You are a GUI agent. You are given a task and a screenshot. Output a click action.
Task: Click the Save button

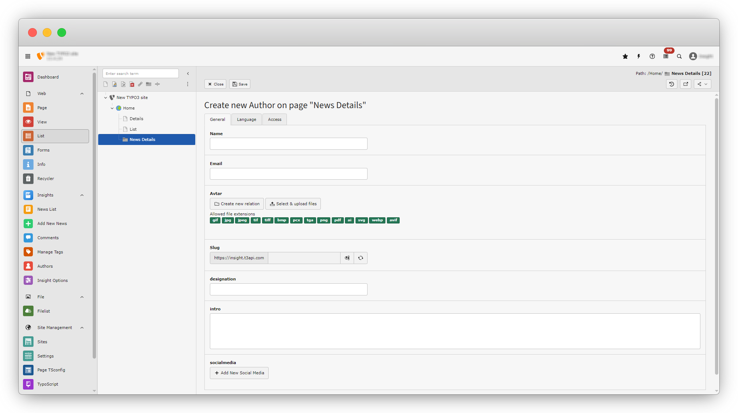(240, 84)
